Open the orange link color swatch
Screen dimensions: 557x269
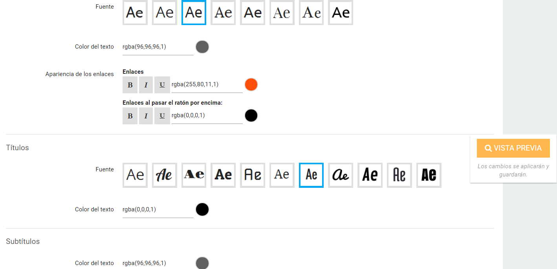pyautogui.click(x=251, y=84)
